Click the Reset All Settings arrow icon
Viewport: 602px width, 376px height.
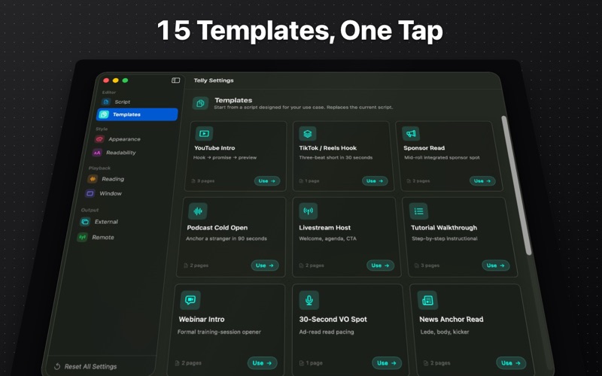tap(57, 366)
